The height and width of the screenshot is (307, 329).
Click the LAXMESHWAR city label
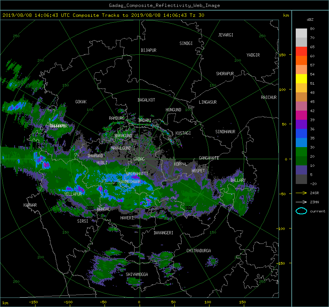(129, 182)
